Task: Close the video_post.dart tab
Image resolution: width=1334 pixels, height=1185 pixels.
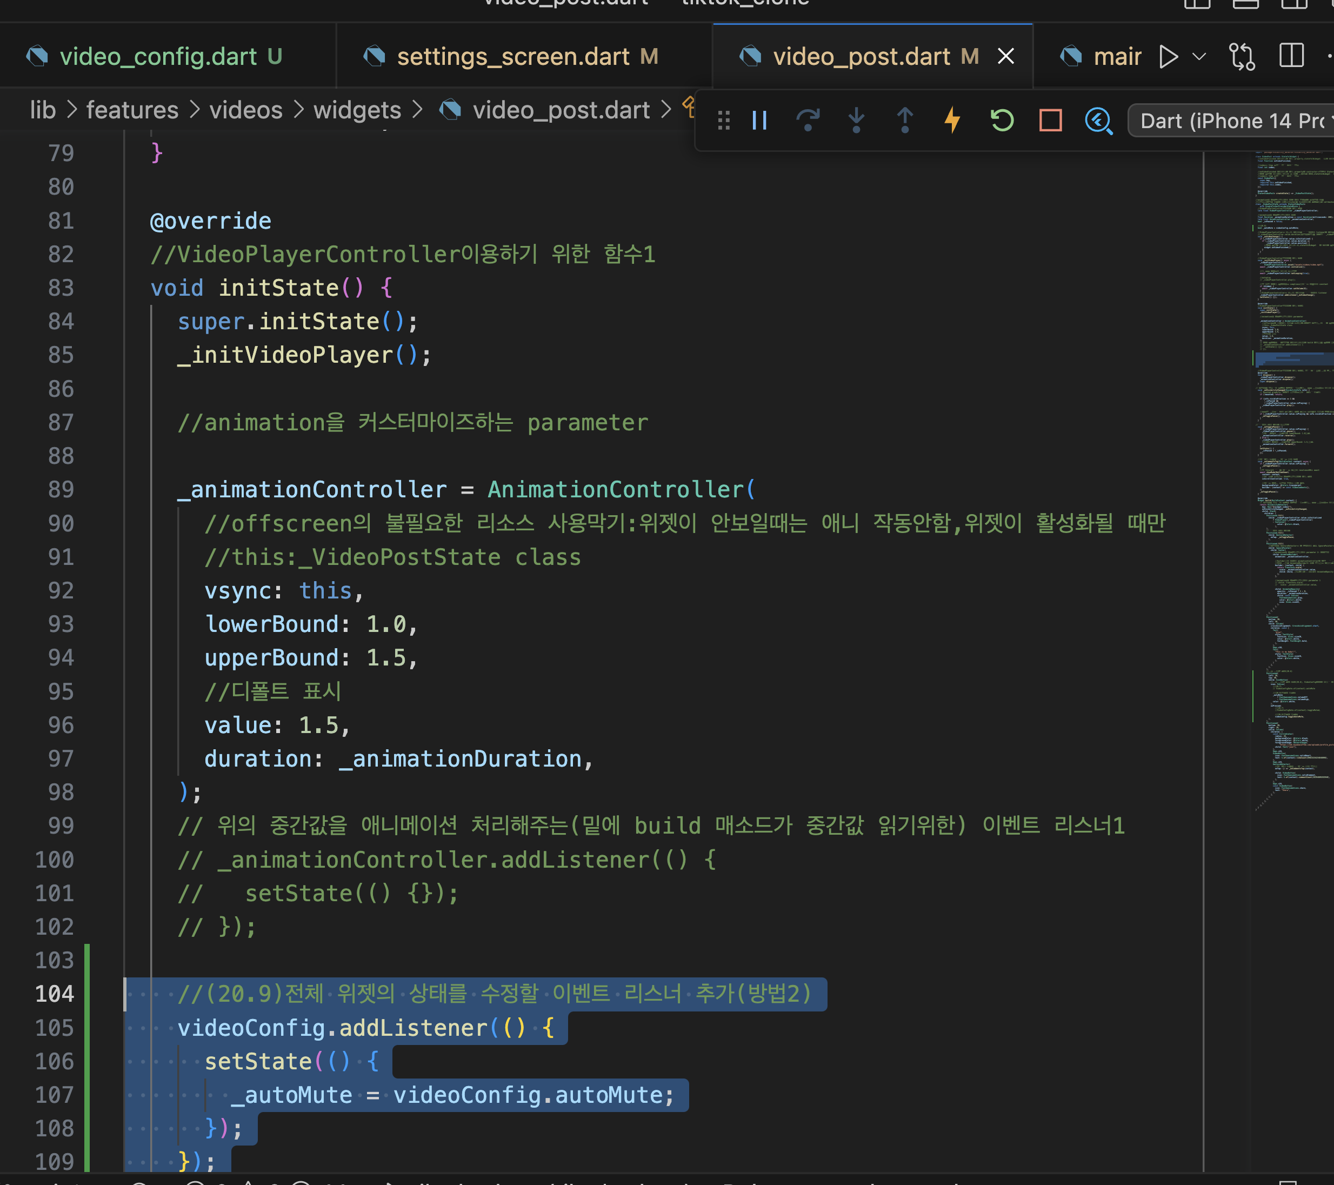Action: (x=1006, y=57)
